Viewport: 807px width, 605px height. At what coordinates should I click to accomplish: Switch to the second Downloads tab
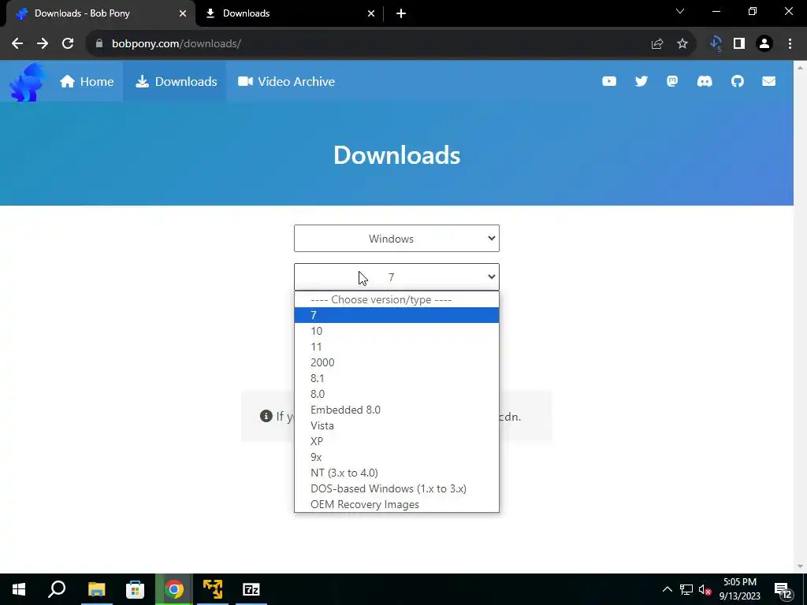point(290,14)
